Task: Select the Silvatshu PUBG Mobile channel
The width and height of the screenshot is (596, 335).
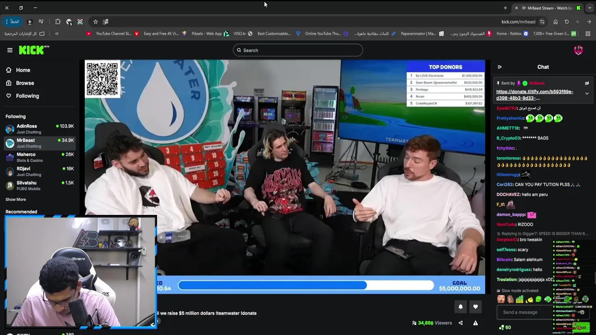Action: 40,186
